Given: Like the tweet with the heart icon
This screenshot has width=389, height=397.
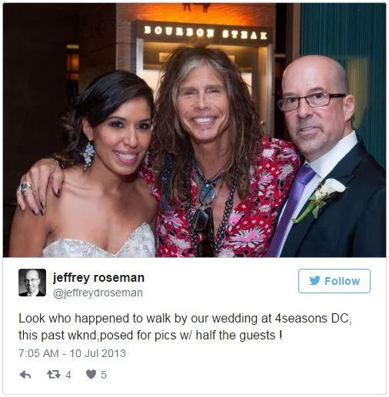Looking at the screenshot, I should click(91, 374).
